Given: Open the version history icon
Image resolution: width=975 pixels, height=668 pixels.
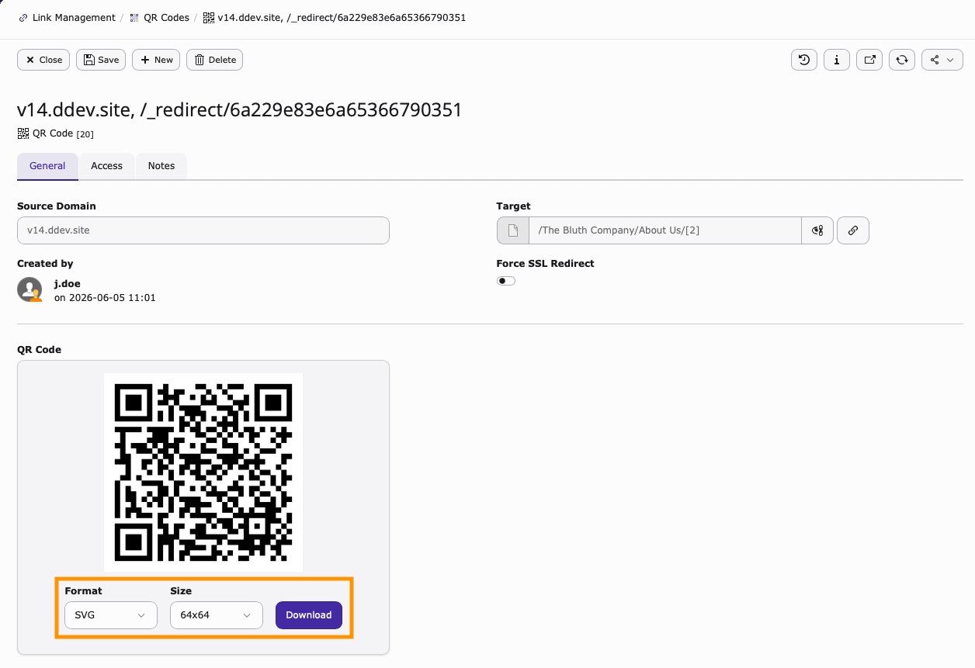Looking at the screenshot, I should (x=804, y=60).
